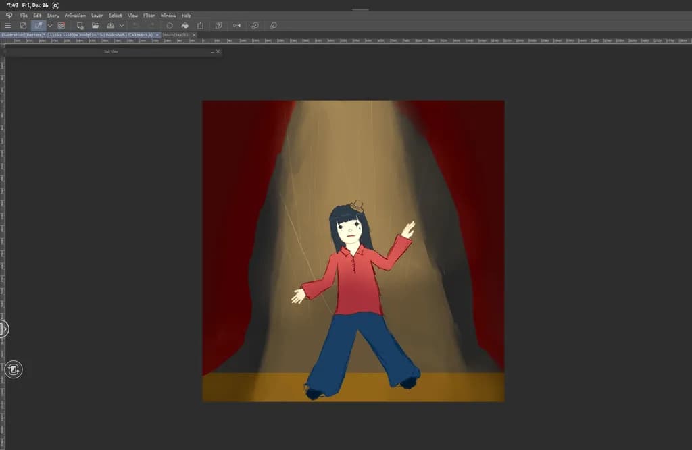Click the Clip Studio launcher icon
The image size is (692, 450).
coord(23,26)
